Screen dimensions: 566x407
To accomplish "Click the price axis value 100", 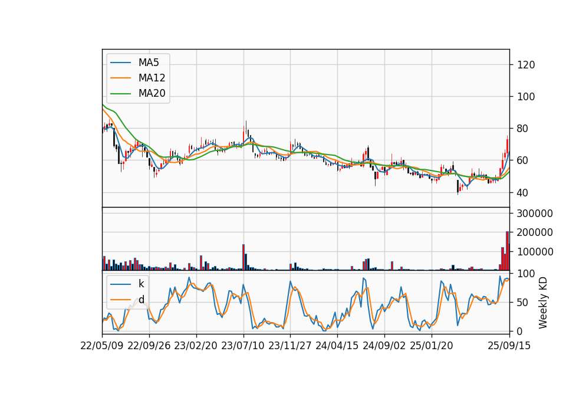I will [526, 97].
